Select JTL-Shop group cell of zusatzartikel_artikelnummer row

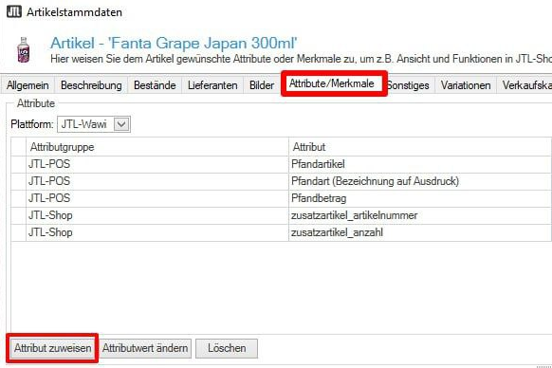(x=157, y=215)
